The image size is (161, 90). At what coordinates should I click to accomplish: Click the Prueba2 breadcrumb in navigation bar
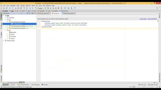coord(5,11)
